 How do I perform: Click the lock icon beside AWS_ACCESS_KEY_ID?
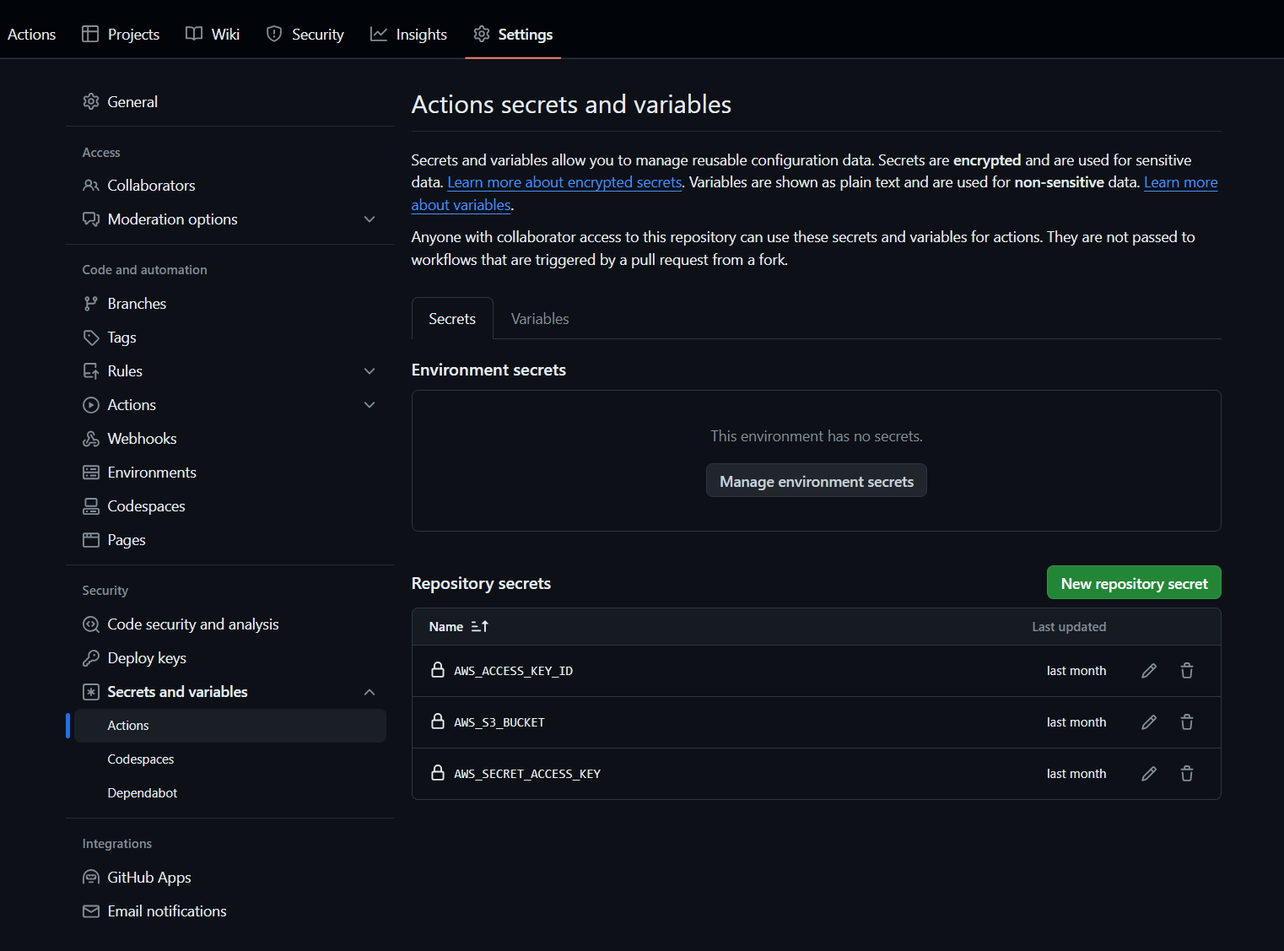(x=438, y=670)
